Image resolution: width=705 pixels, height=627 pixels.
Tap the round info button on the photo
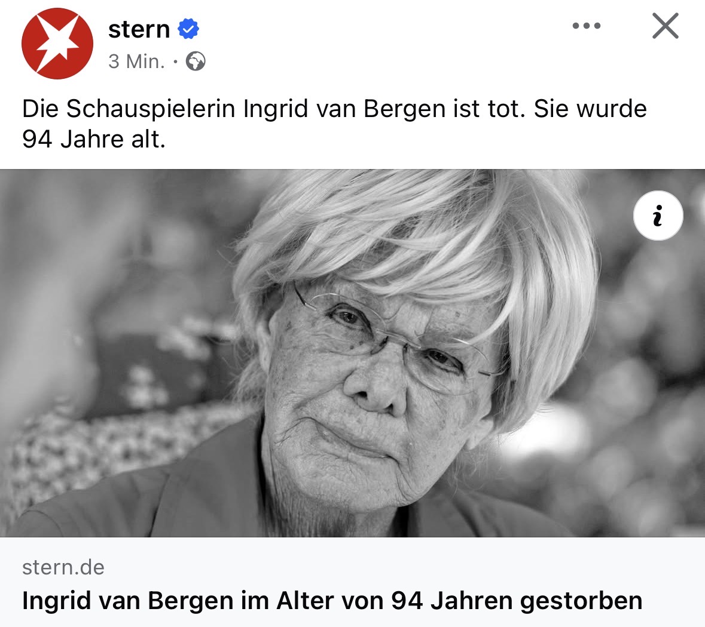coord(658,216)
